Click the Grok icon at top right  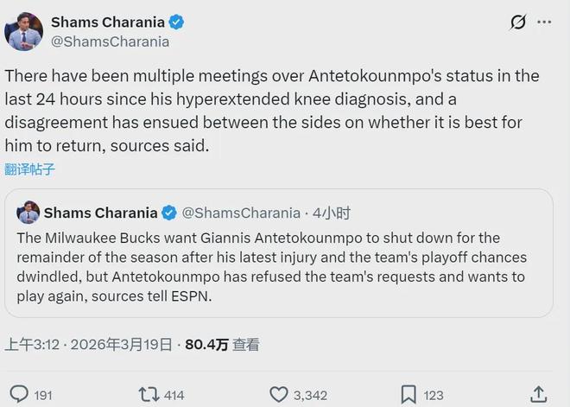(519, 22)
